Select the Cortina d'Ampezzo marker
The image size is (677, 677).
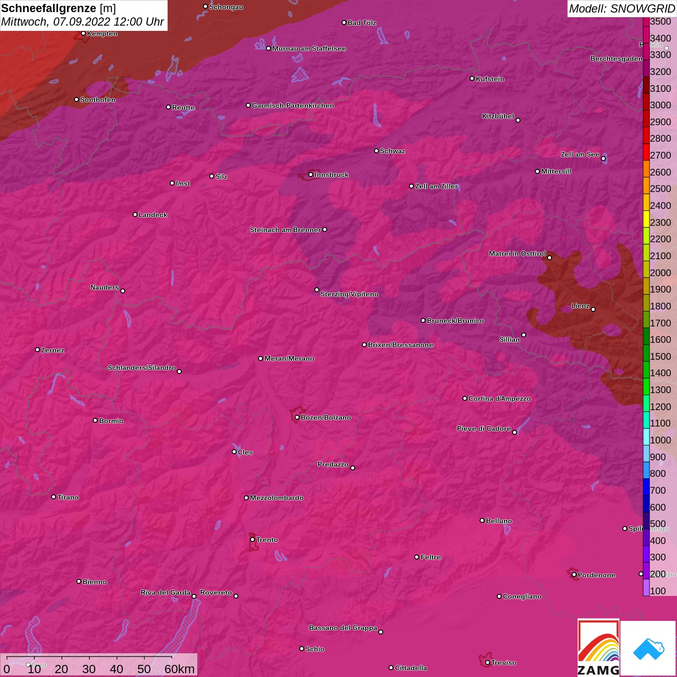click(x=465, y=398)
